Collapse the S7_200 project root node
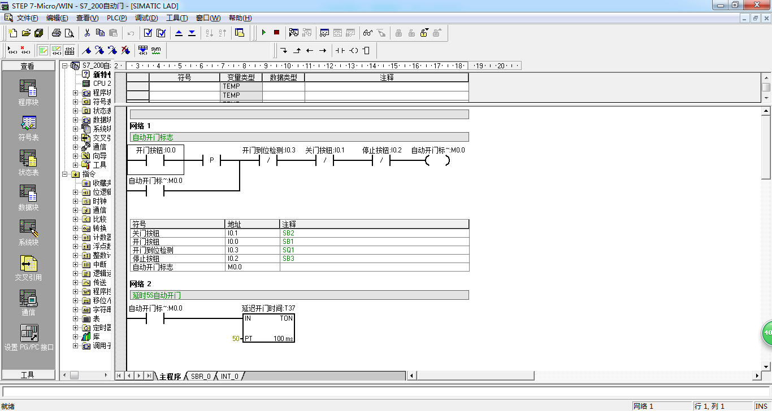The width and height of the screenshot is (772, 411). tap(65, 65)
